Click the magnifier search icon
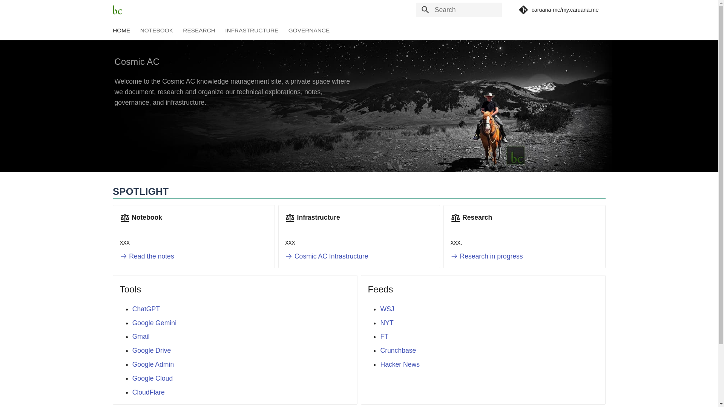This screenshot has width=724, height=407. [425, 10]
